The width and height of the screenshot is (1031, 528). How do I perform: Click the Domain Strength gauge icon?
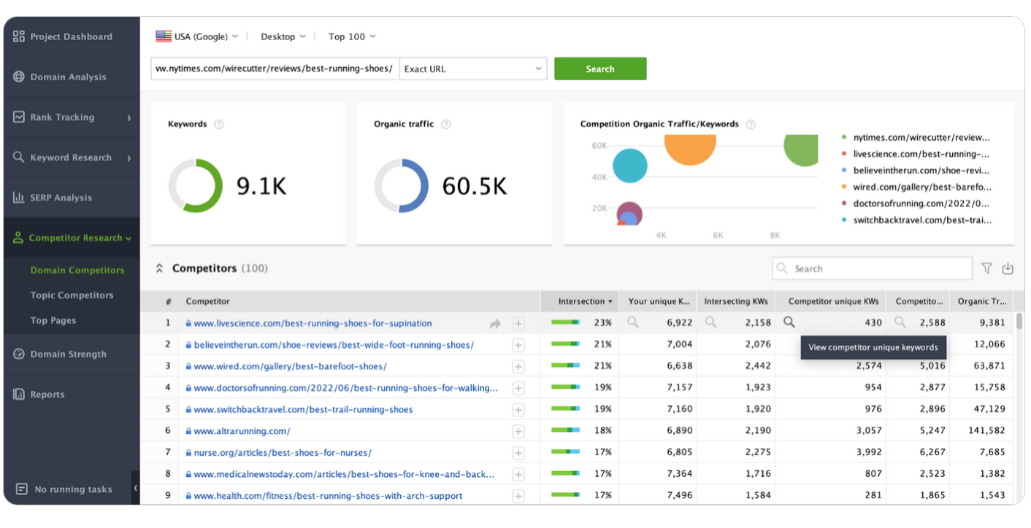coord(19,354)
